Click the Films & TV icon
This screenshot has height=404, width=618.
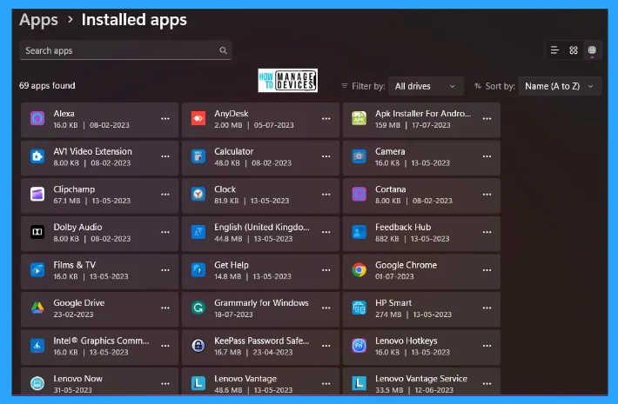37,270
